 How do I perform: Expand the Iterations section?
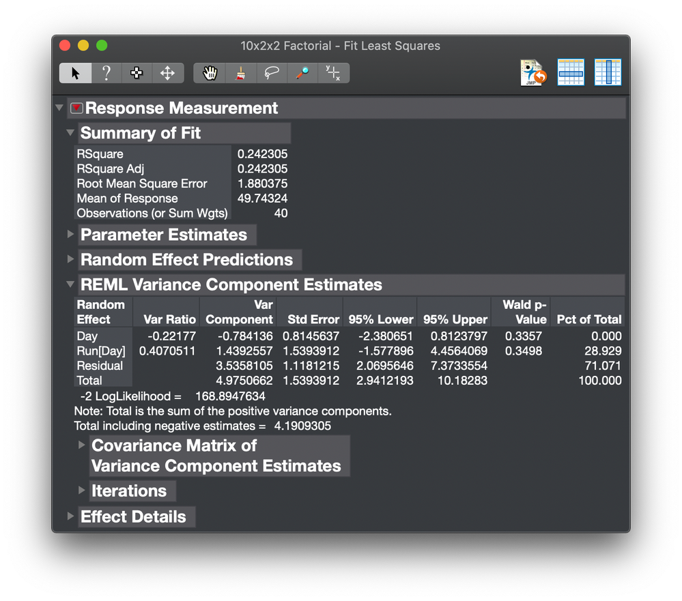coord(82,490)
